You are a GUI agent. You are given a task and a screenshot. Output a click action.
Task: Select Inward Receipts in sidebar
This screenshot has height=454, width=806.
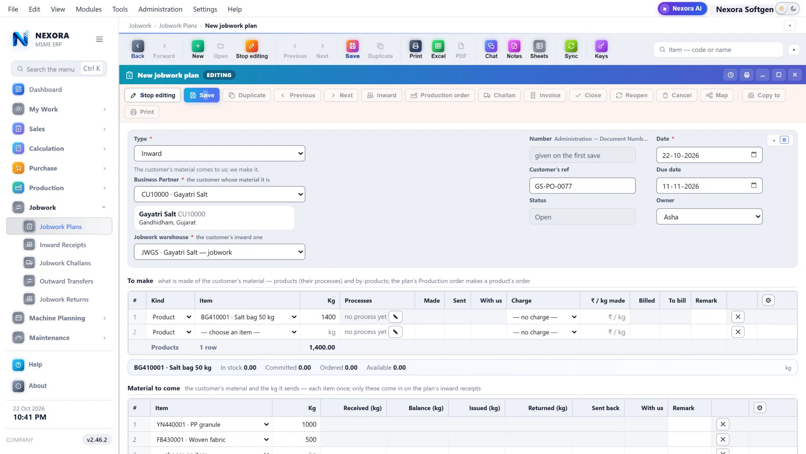(63, 245)
